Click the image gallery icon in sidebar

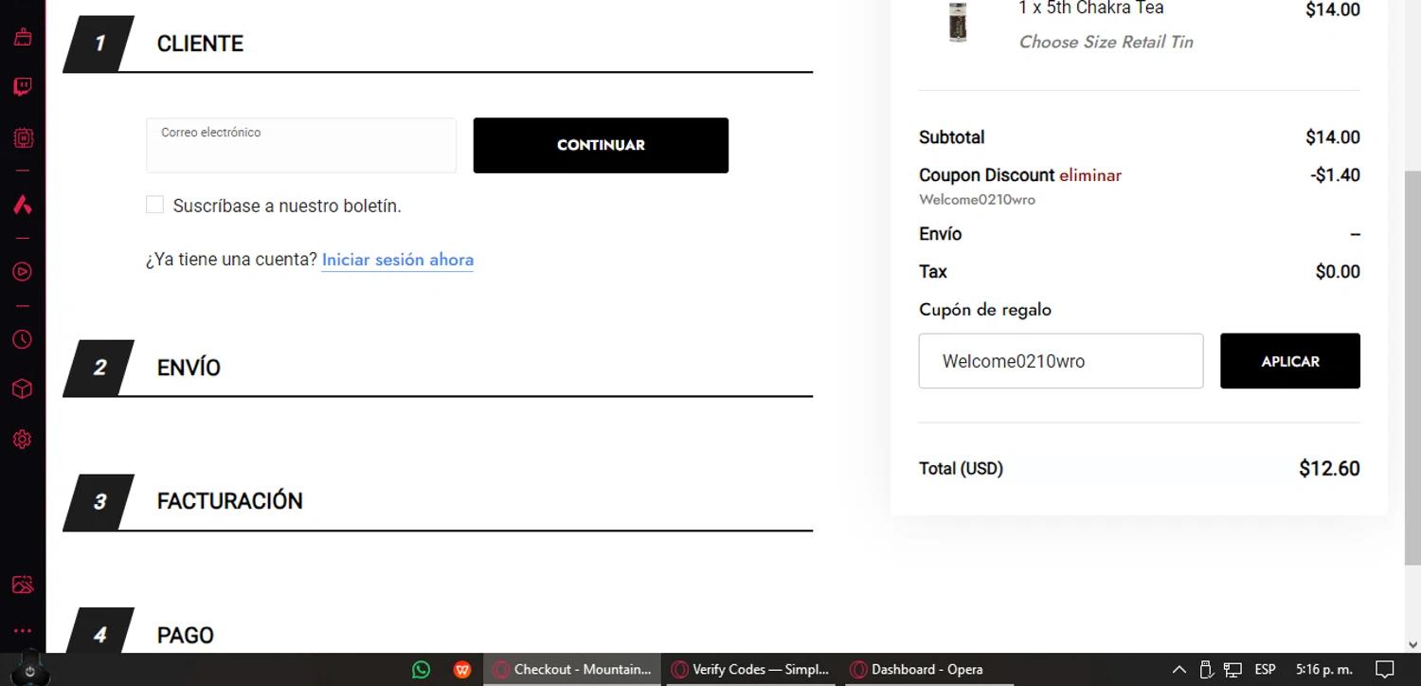pos(23,585)
